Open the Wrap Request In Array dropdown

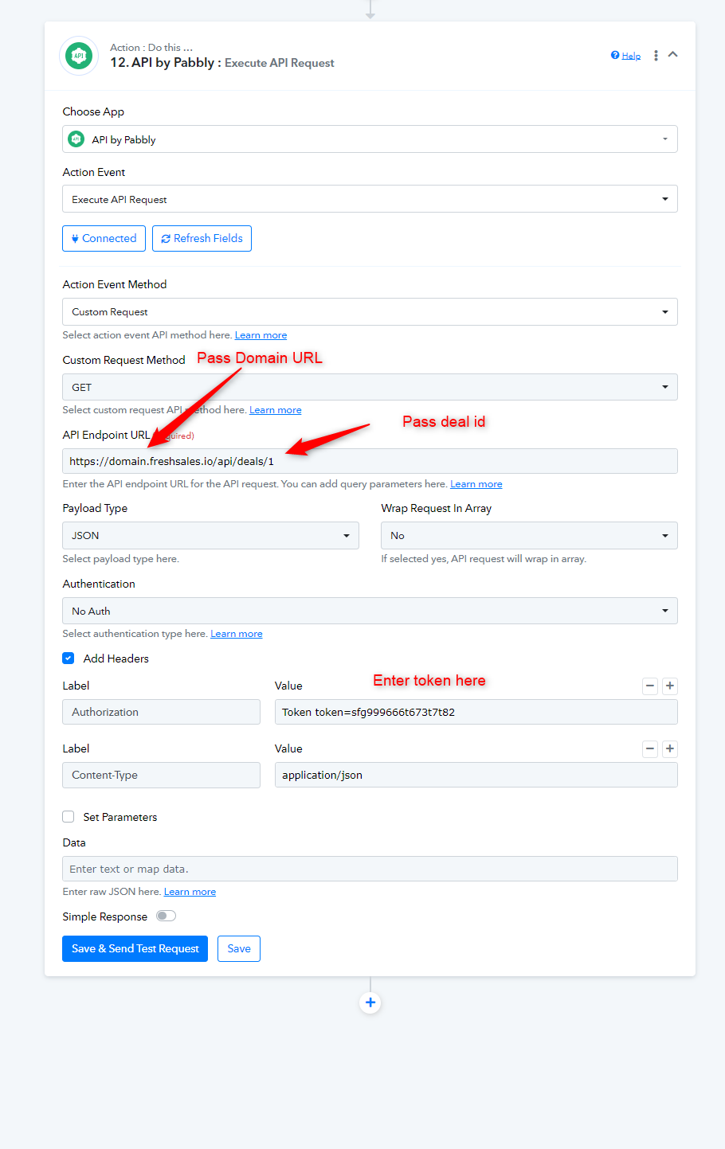click(x=529, y=535)
